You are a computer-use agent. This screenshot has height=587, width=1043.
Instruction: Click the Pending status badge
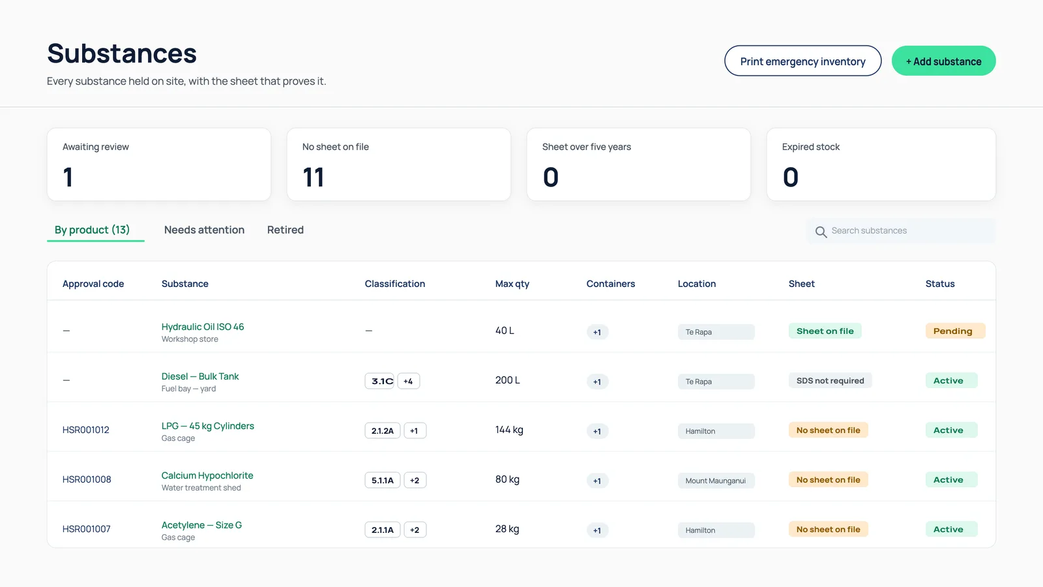955,331
